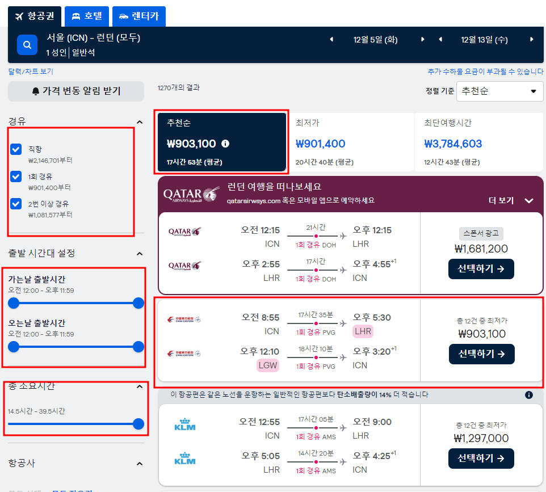The height and width of the screenshot is (492, 546).
Task: Click right handle of 오는날 출발시간 slider
Action: (138, 347)
